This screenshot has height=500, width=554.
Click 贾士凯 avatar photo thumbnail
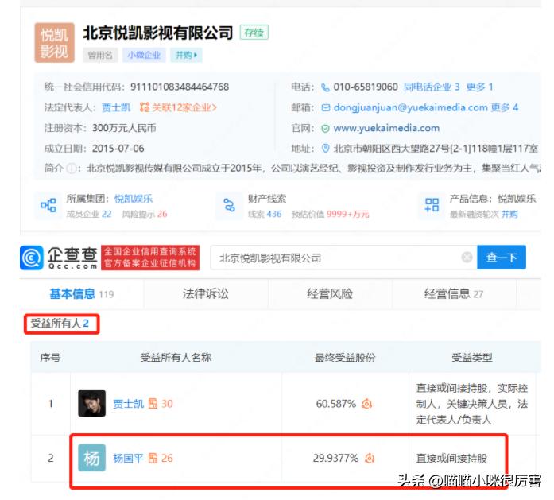tap(91, 403)
